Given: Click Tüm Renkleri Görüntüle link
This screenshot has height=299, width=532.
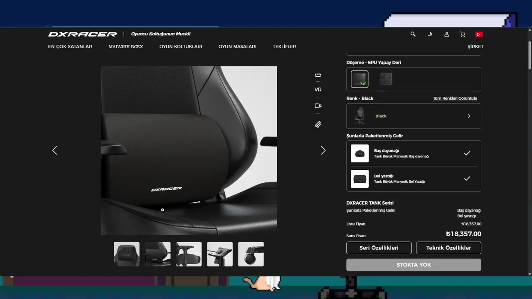Looking at the screenshot, I should coord(455,98).
